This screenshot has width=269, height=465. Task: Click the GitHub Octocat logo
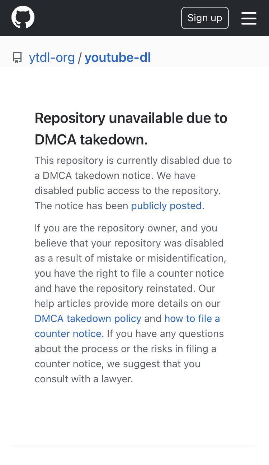23,18
